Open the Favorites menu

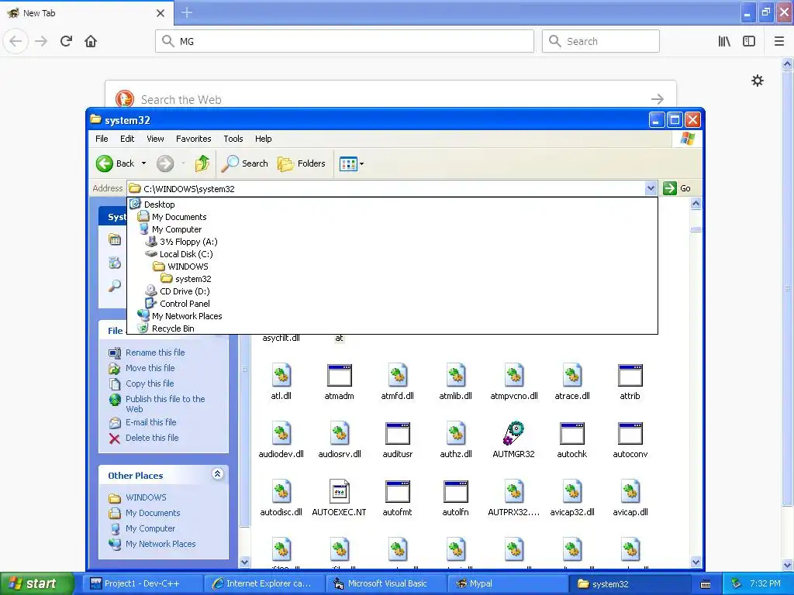tap(193, 139)
